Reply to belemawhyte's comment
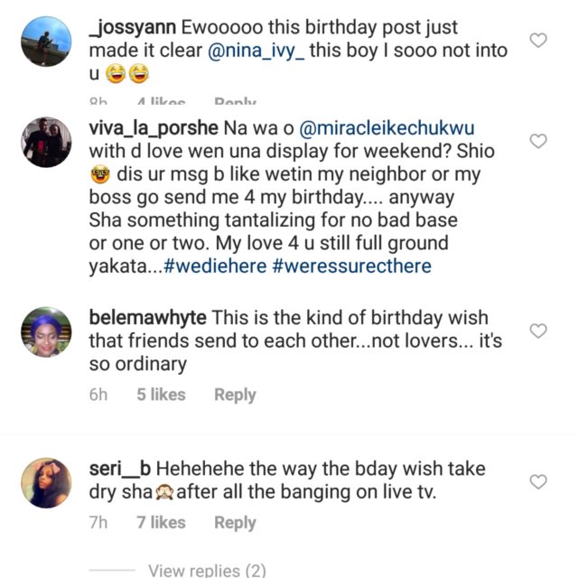Image resolution: width=578 pixels, height=578 pixels. (x=235, y=395)
